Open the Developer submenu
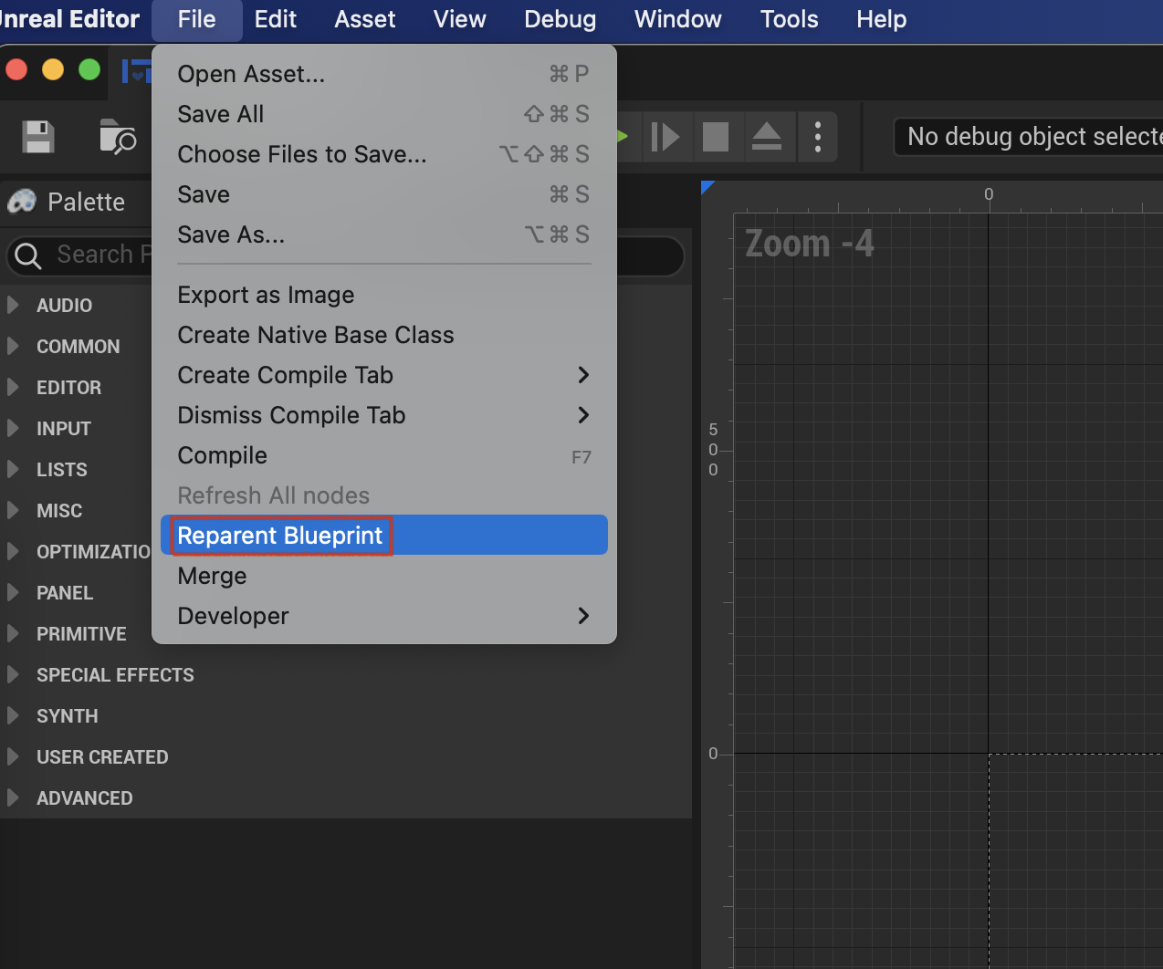The image size is (1163, 969). coord(383,616)
